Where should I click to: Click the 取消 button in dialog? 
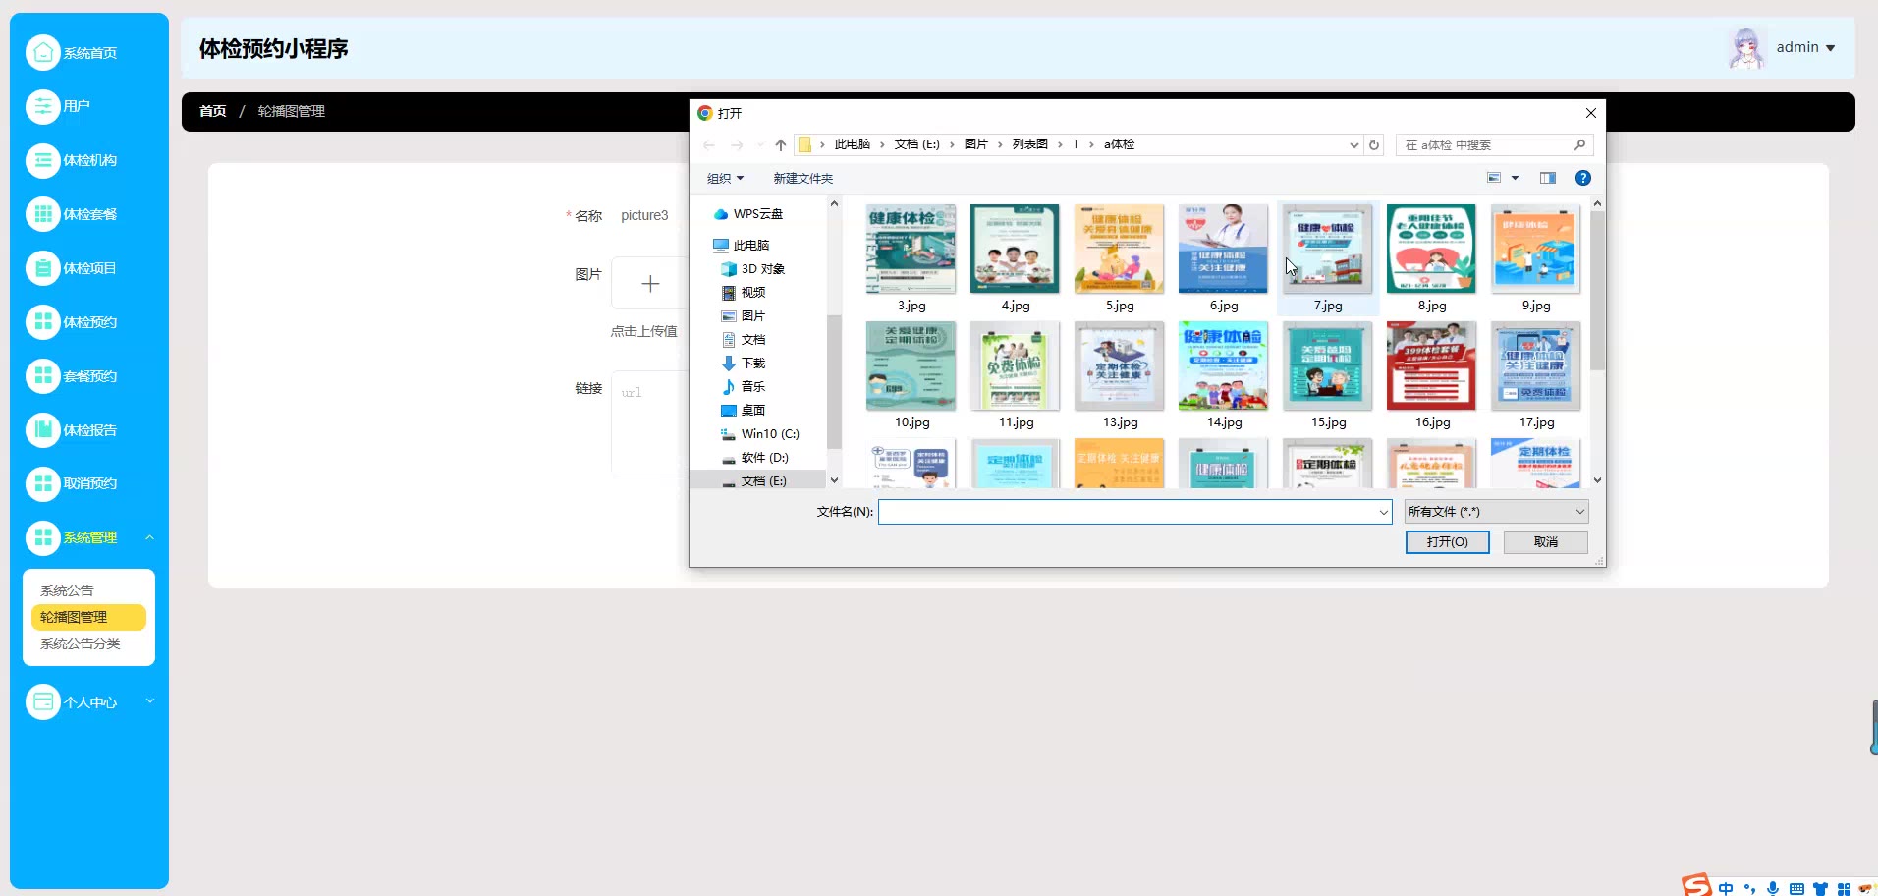[x=1546, y=542]
